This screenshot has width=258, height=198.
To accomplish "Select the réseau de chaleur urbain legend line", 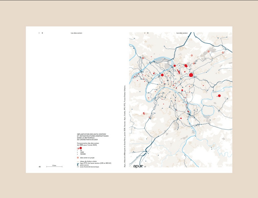I will tap(78, 162).
